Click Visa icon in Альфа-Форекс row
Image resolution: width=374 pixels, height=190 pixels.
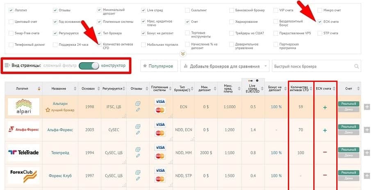160,124
